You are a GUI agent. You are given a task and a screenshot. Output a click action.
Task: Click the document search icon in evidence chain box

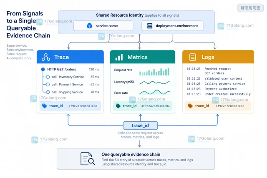pyautogui.click(x=88, y=159)
